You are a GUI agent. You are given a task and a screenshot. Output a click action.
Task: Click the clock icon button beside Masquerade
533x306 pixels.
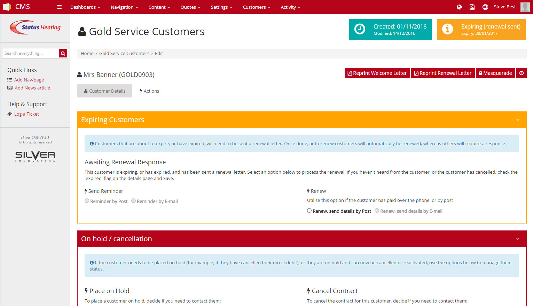point(522,73)
